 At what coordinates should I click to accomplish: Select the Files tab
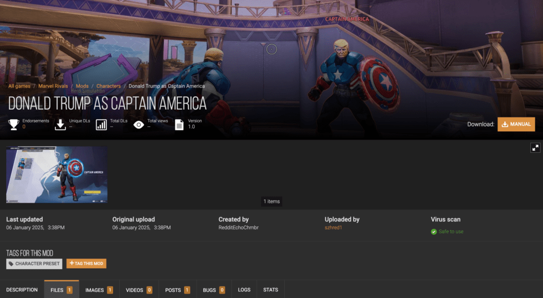(62, 290)
